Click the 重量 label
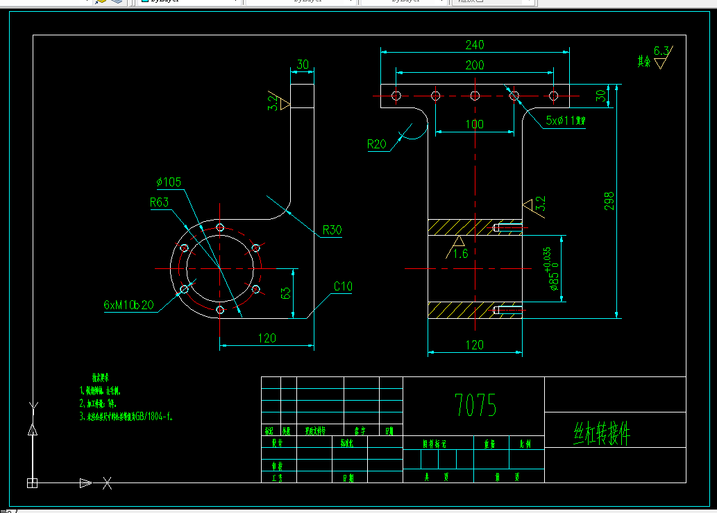The height and width of the screenshot is (513, 717). click(490, 444)
